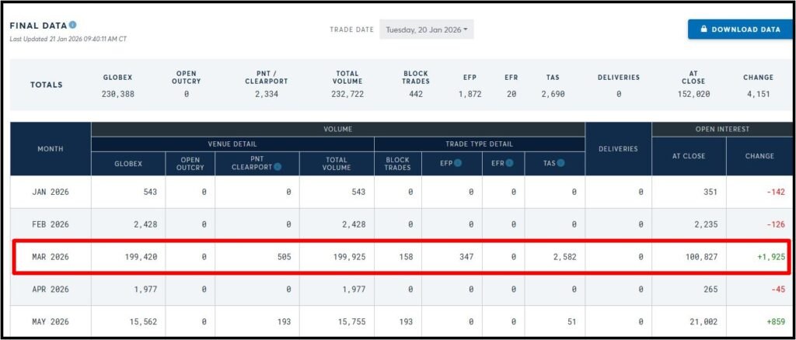
Task: Click the Change table column header
Action: tap(759, 155)
